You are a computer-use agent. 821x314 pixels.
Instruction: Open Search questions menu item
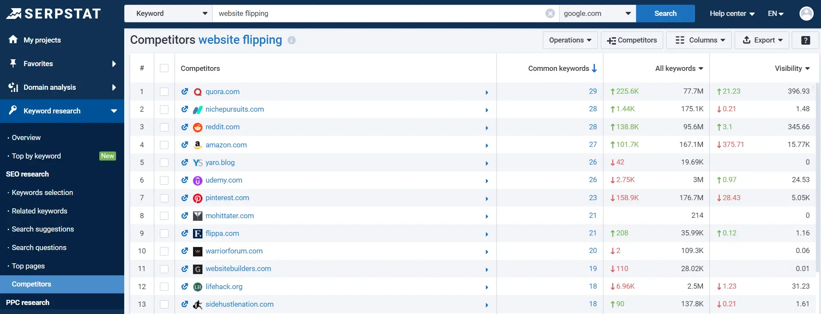pyautogui.click(x=39, y=247)
